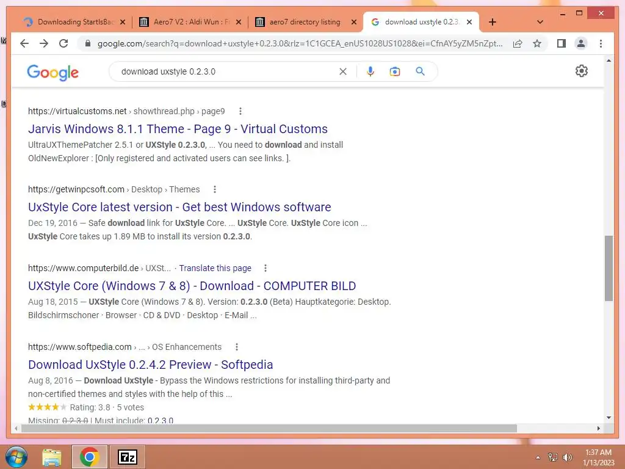Click vertical scrollbar up arrow

(x=609, y=60)
